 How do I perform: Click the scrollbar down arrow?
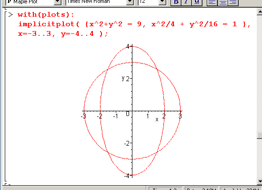click(x=260, y=181)
